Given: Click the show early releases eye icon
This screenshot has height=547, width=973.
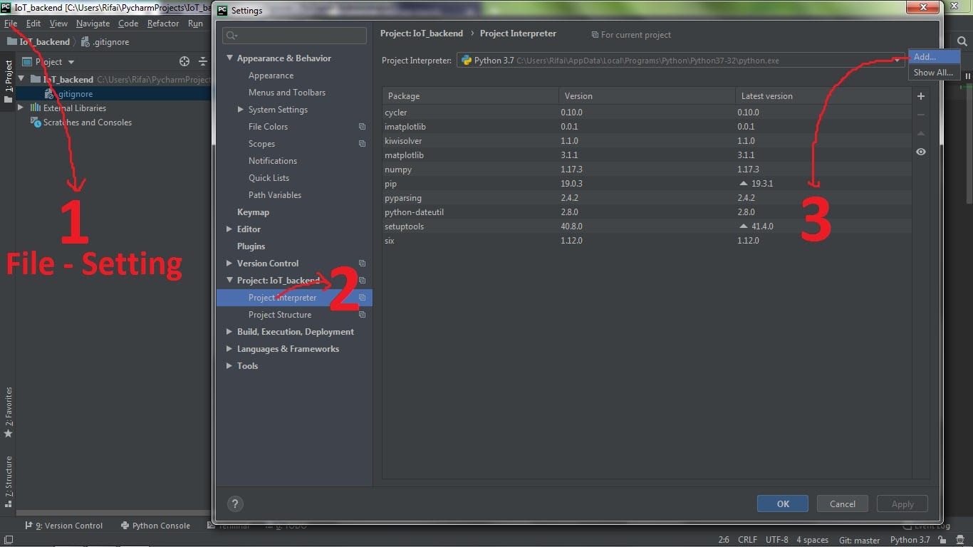Looking at the screenshot, I should 921,152.
